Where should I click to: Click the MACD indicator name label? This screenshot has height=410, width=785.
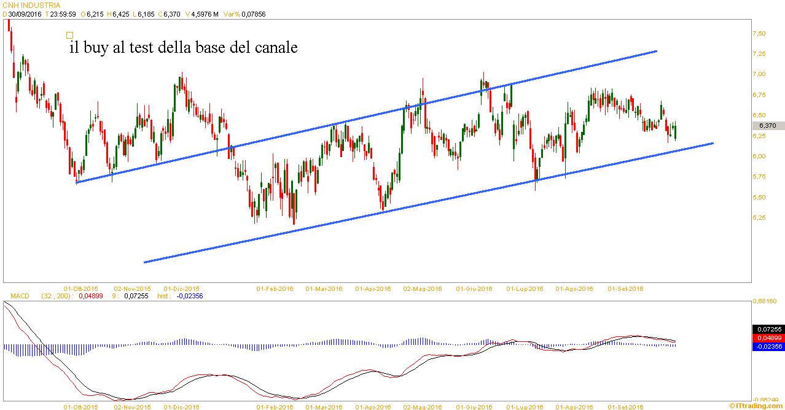[20, 296]
